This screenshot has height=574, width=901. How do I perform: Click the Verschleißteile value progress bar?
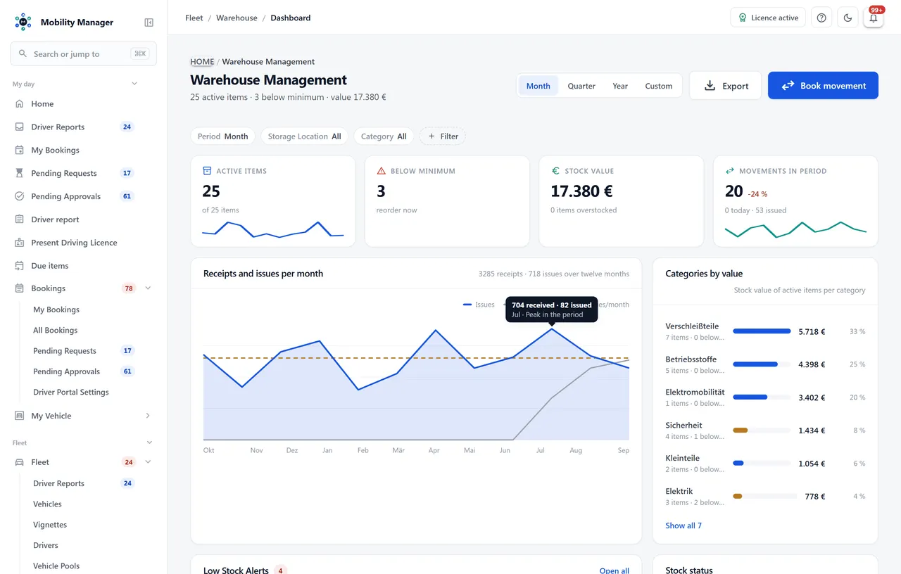[x=762, y=331]
